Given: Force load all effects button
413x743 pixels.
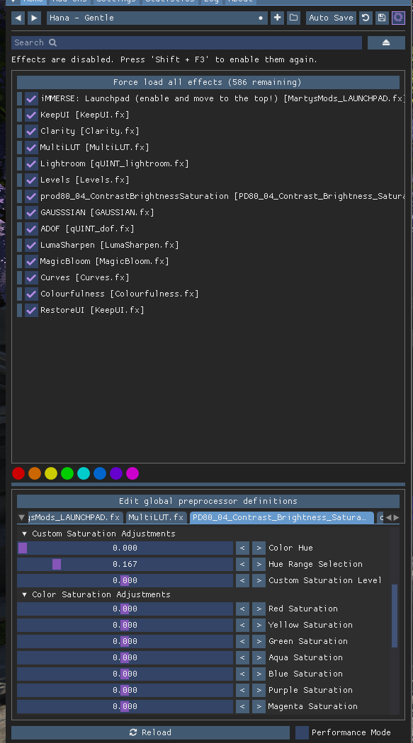Looking at the screenshot, I should 208,83.
